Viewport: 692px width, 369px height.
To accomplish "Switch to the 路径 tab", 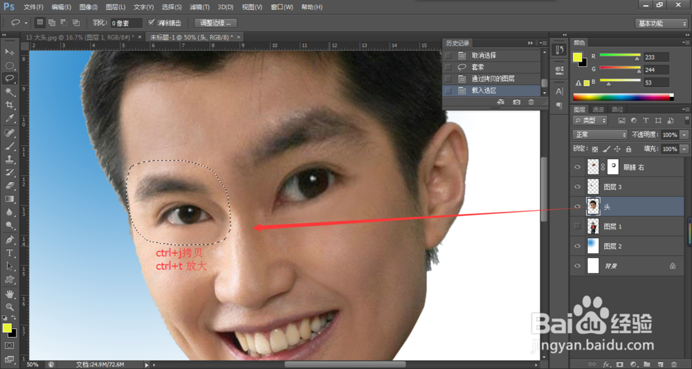I will coord(617,109).
